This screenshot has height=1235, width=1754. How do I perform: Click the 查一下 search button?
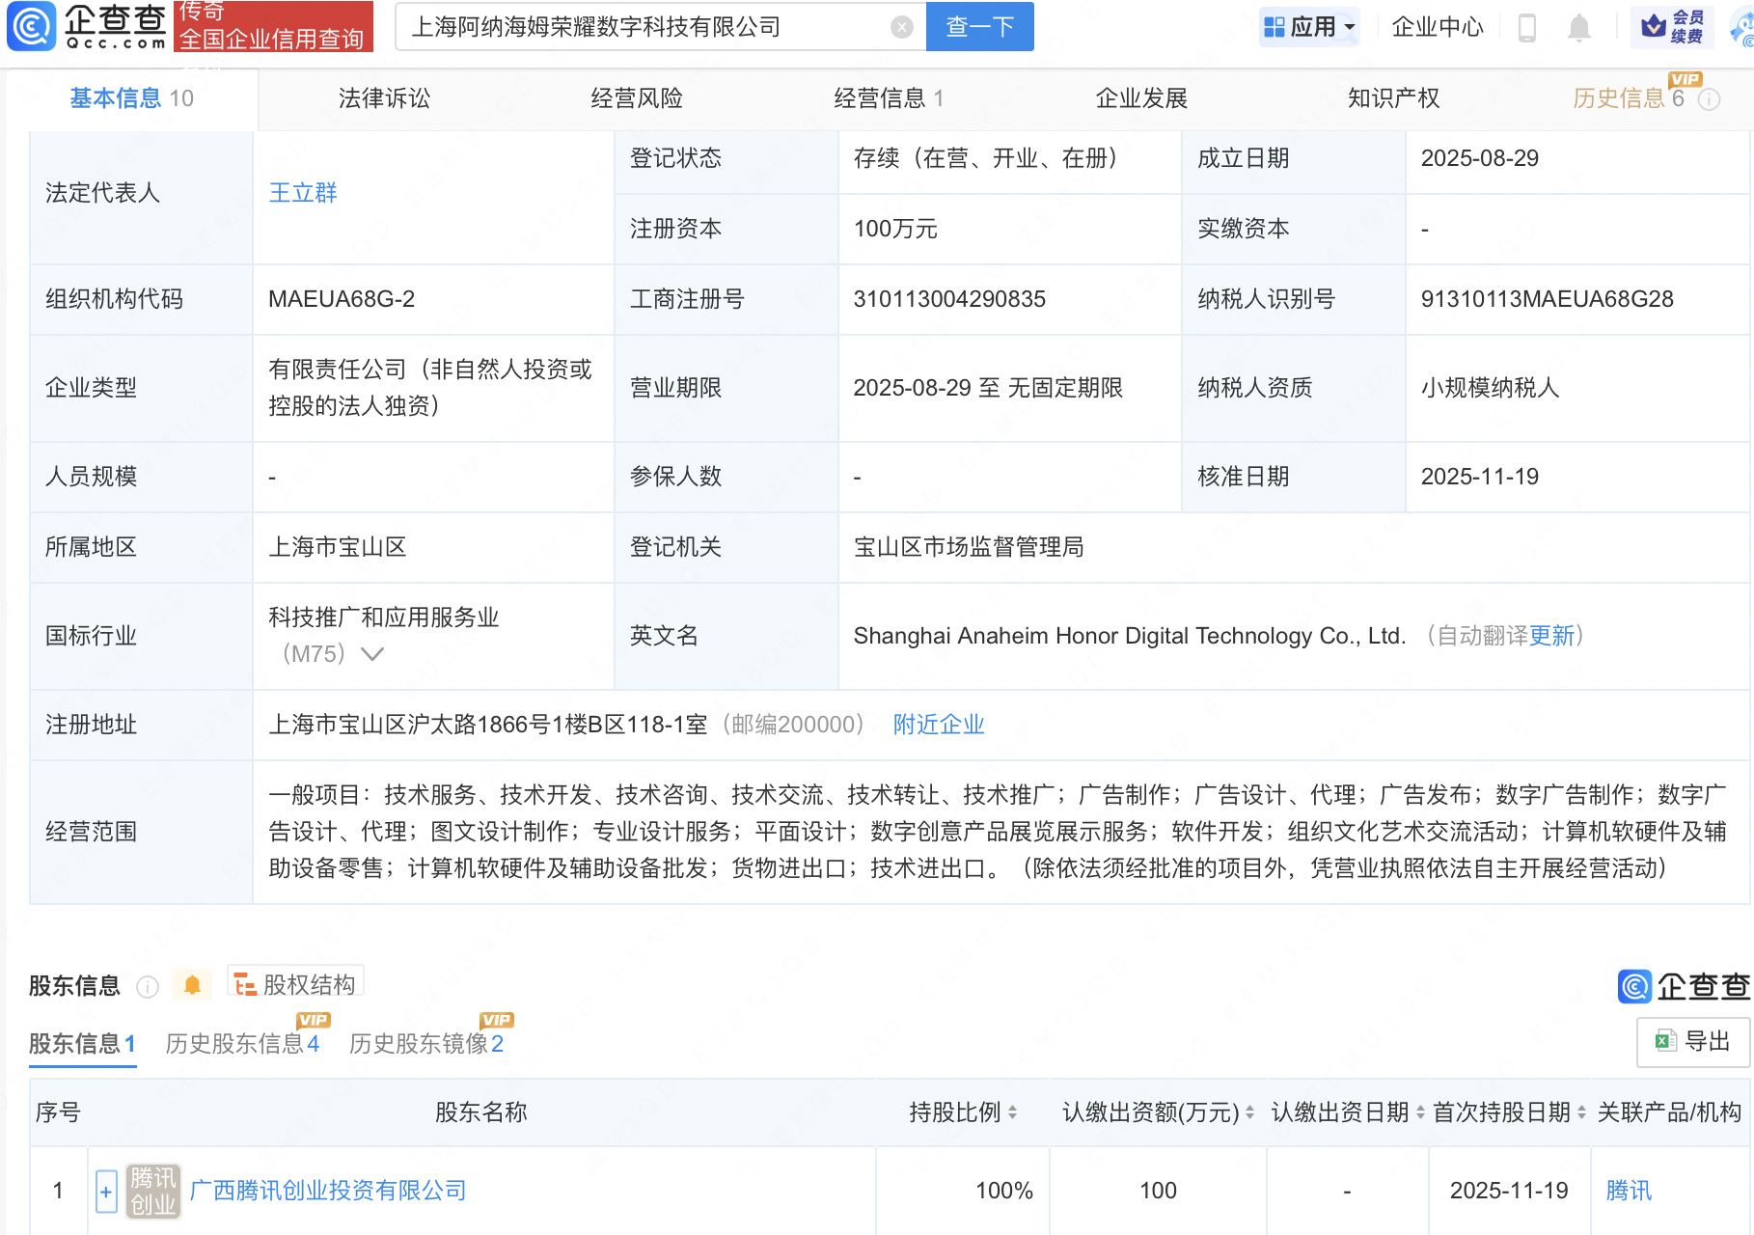979,27
